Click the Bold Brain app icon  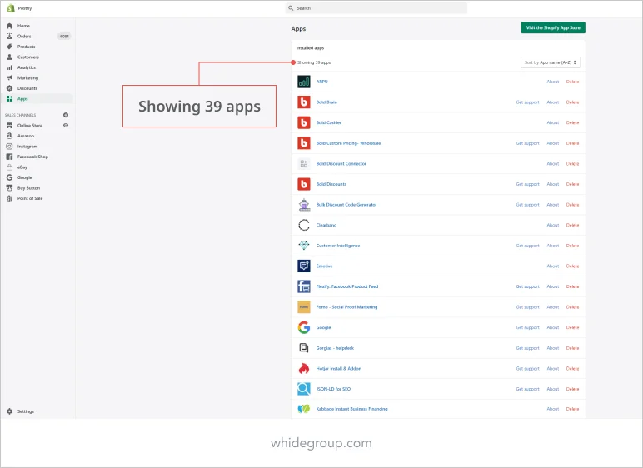[303, 102]
